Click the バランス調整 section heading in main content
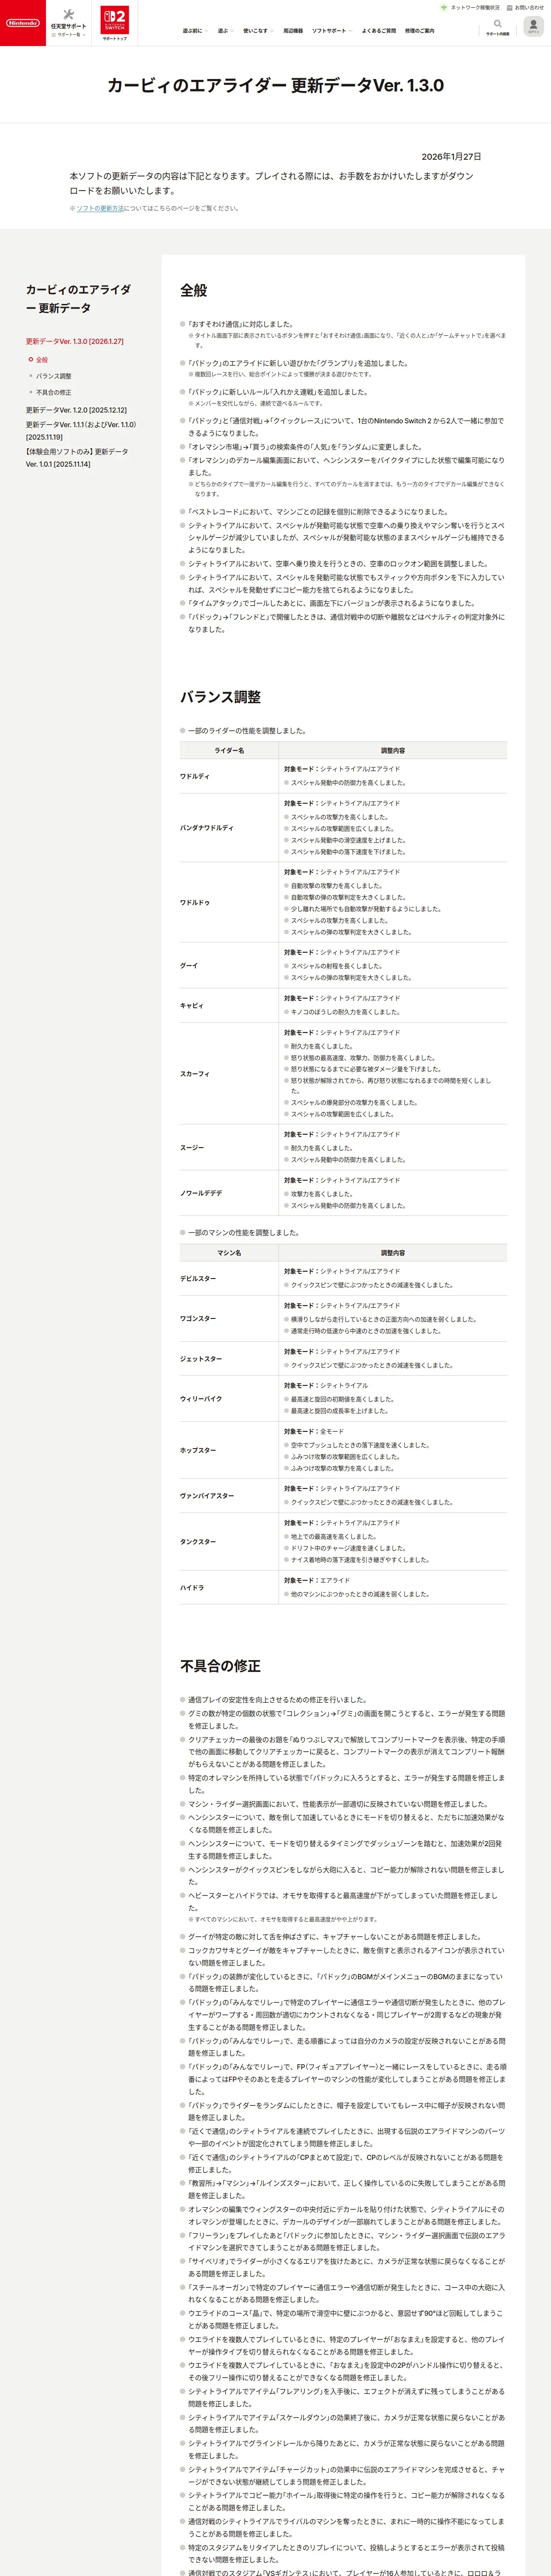This screenshot has width=551, height=2576. pyautogui.click(x=220, y=697)
